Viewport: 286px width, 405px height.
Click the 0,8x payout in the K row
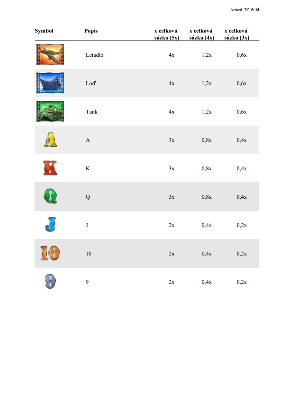tap(206, 169)
